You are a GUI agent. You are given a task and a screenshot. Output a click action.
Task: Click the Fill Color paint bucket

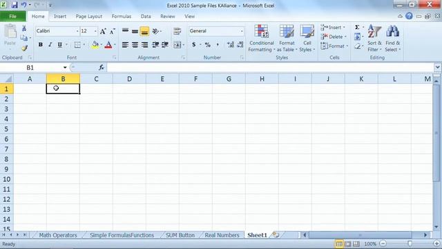95,44
